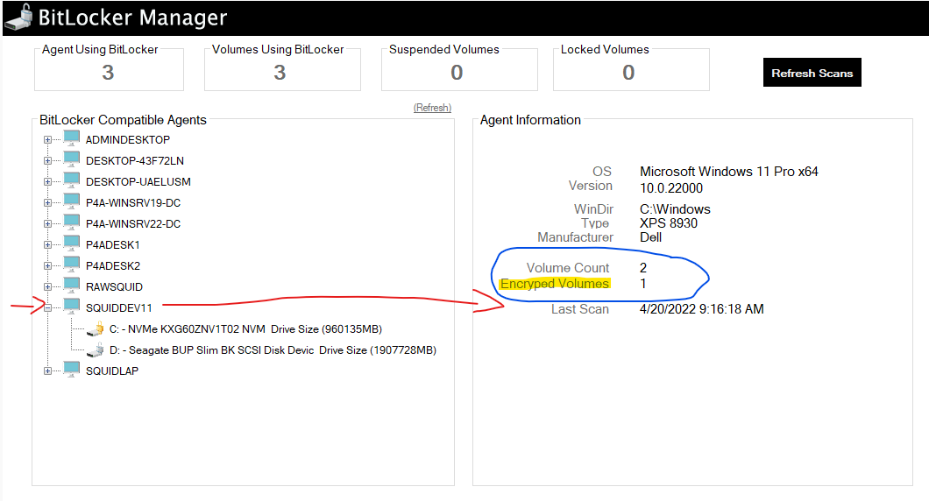Click the (Refresh) link above agents list
This screenshot has height=501, width=929.
point(432,108)
